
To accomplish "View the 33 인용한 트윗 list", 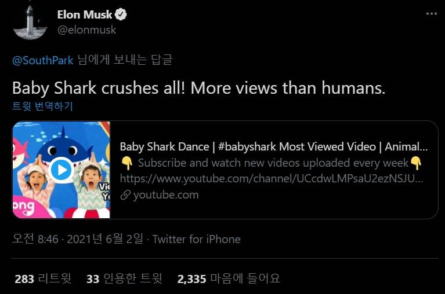I will click(x=124, y=278).
